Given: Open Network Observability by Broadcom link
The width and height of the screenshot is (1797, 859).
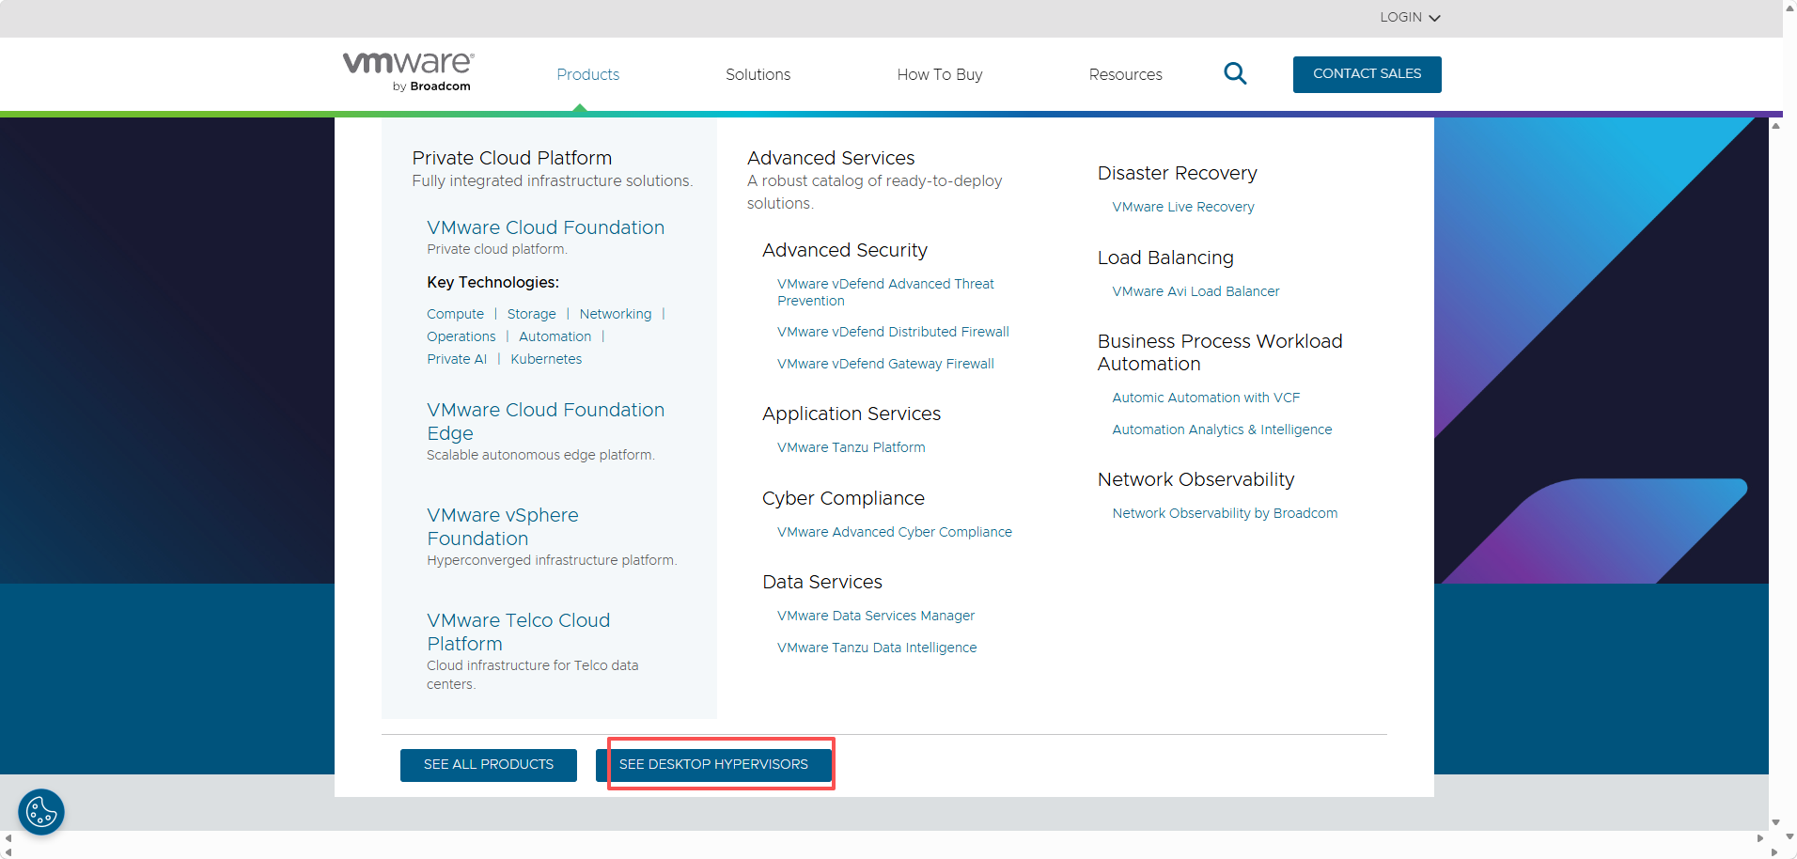Looking at the screenshot, I should pyautogui.click(x=1225, y=513).
